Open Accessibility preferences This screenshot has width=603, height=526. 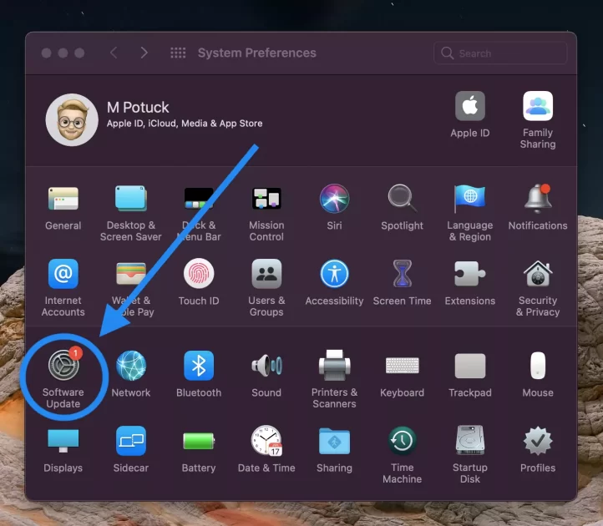click(334, 275)
